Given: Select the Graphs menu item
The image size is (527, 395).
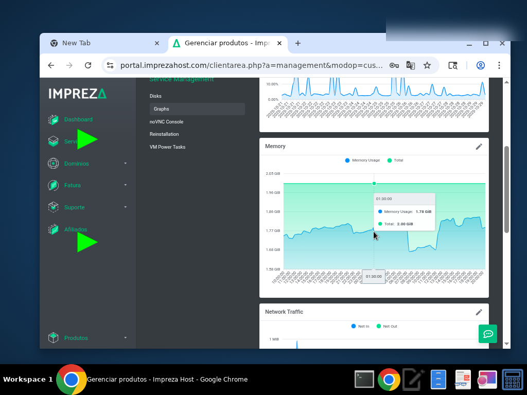Looking at the screenshot, I should pyautogui.click(x=197, y=109).
